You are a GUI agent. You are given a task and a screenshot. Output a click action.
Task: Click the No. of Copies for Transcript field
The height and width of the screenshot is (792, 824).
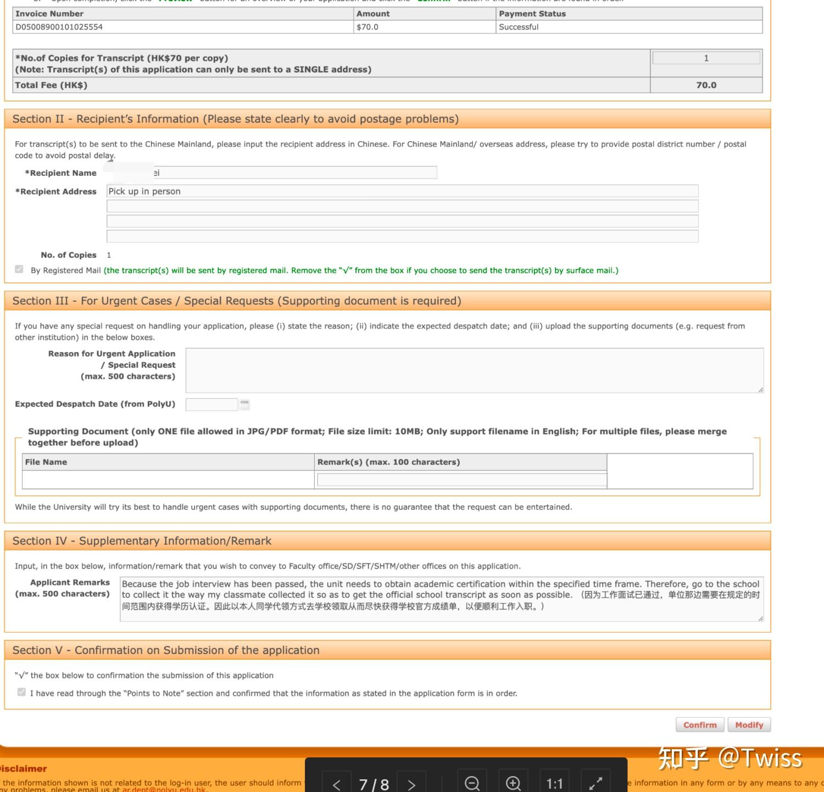tap(706, 58)
